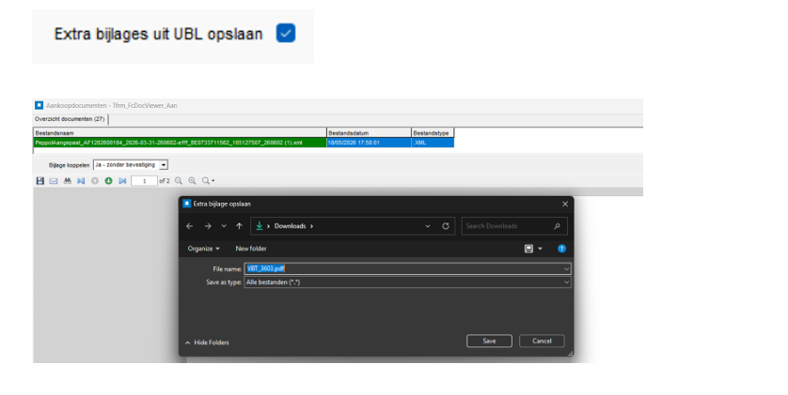Close the Extra bijlage opslaan dialog
This screenshot has width=788, height=395.
(x=565, y=204)
